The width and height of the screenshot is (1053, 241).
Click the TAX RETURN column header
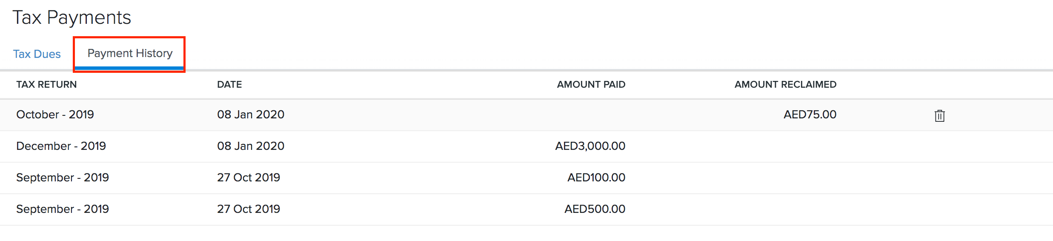(46, 84)
